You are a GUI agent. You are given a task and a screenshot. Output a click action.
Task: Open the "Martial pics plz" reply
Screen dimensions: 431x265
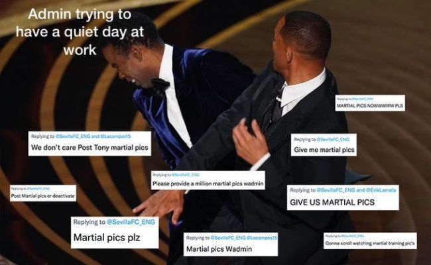pos(107,238)
